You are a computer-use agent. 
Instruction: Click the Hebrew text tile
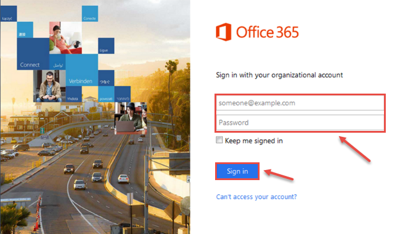click(x=123, y=94)
